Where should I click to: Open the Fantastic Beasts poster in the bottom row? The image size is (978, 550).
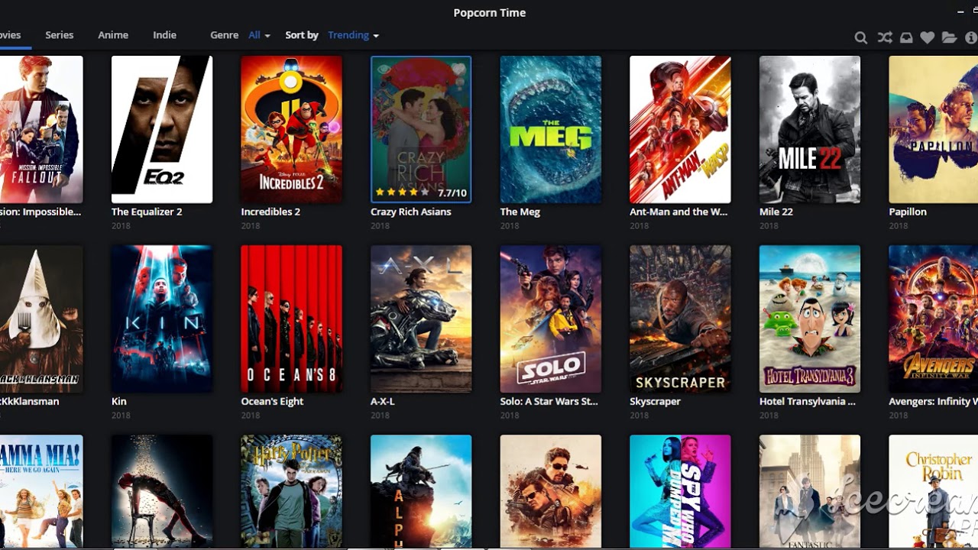coord(810,491)
